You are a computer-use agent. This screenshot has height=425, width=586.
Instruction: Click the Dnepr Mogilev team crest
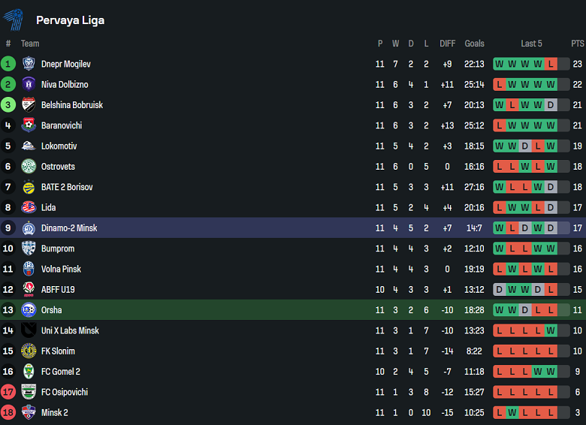click(29, 65)
